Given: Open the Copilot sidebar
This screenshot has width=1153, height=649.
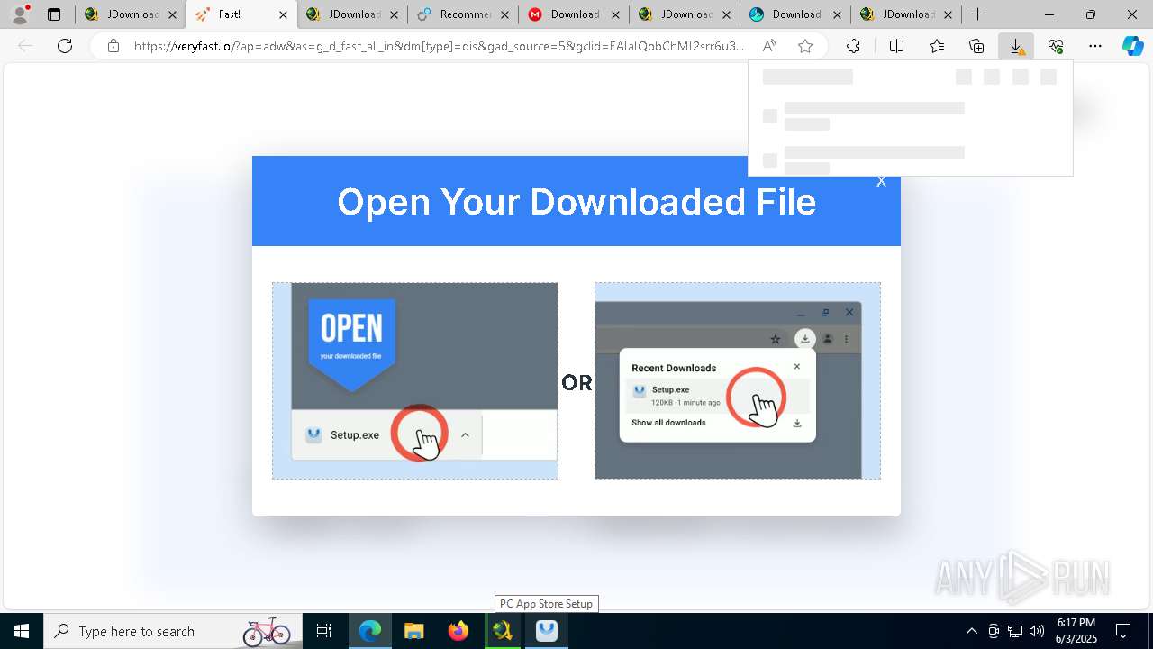Looking at the screenshot, I should click(1132, 46).
